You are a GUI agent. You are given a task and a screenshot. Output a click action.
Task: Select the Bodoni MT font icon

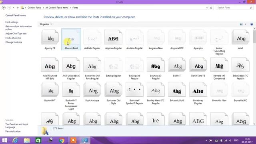click(50, 90)
